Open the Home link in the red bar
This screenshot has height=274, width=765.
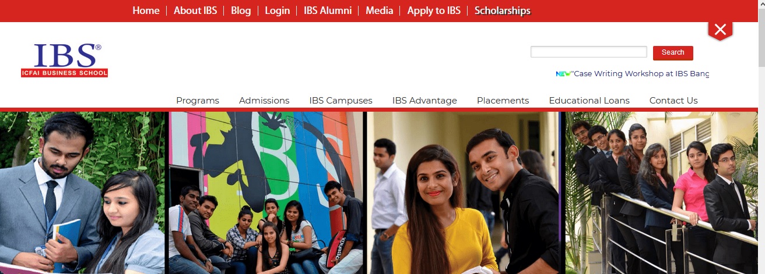click(146, 10)
